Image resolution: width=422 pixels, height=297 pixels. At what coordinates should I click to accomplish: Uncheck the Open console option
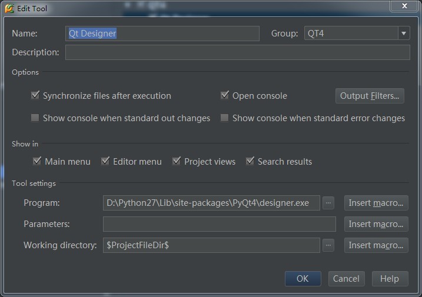[x=224, y=95]
